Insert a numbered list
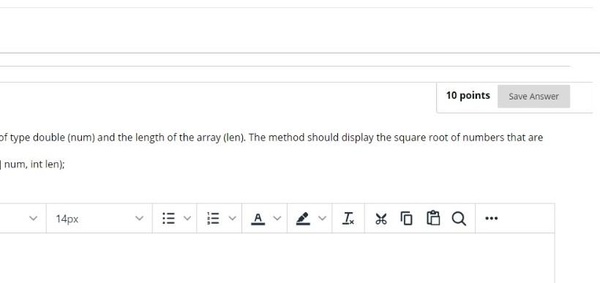The image size is (600, 283). [x=213, y=219]
